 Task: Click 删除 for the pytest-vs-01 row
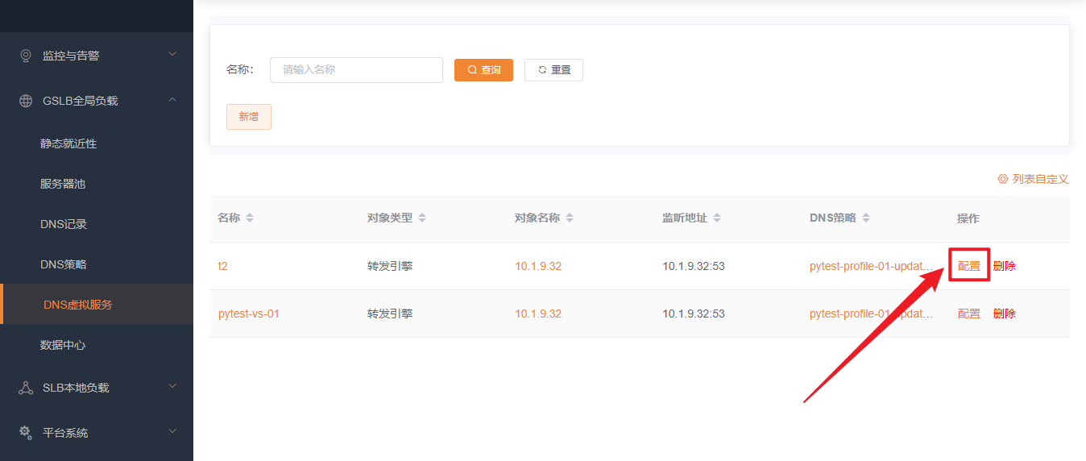[x=1005, y=314]
